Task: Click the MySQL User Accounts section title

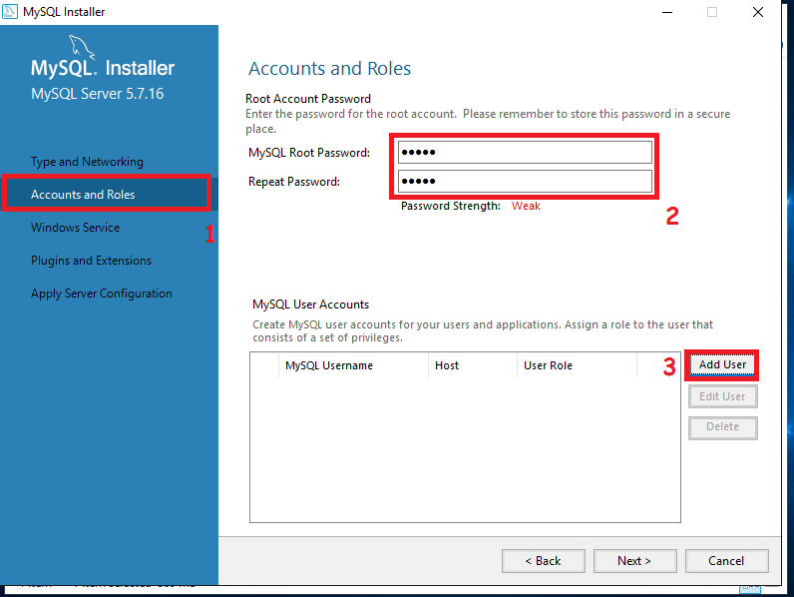Action: coord(310,304)
